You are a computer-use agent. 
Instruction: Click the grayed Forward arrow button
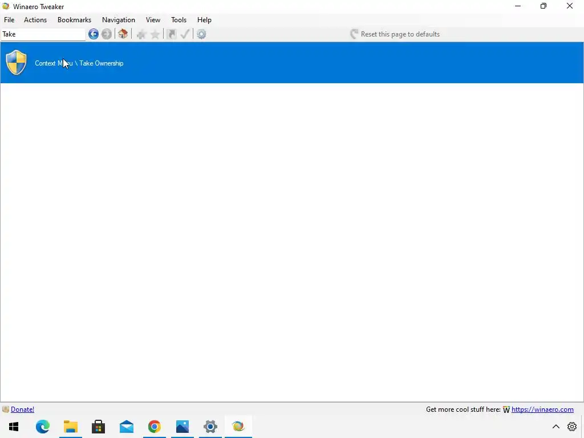click(x=107, y=34)
